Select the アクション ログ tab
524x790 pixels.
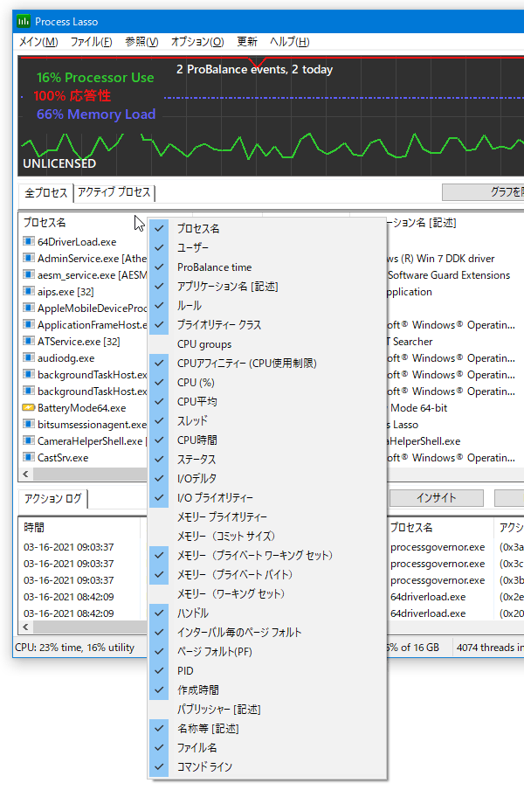[52, 499]
